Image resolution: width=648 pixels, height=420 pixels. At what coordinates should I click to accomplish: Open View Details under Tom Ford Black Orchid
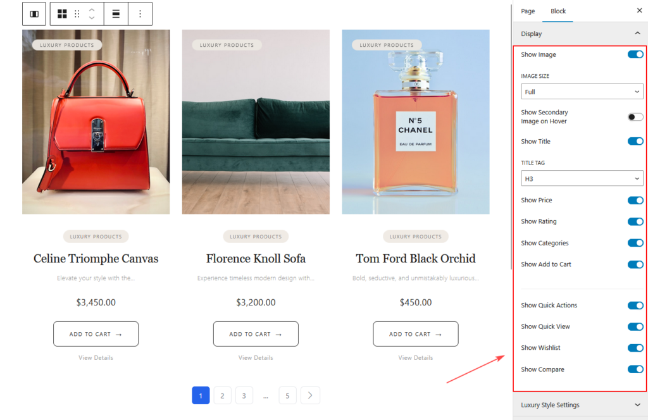pos(416,357)
